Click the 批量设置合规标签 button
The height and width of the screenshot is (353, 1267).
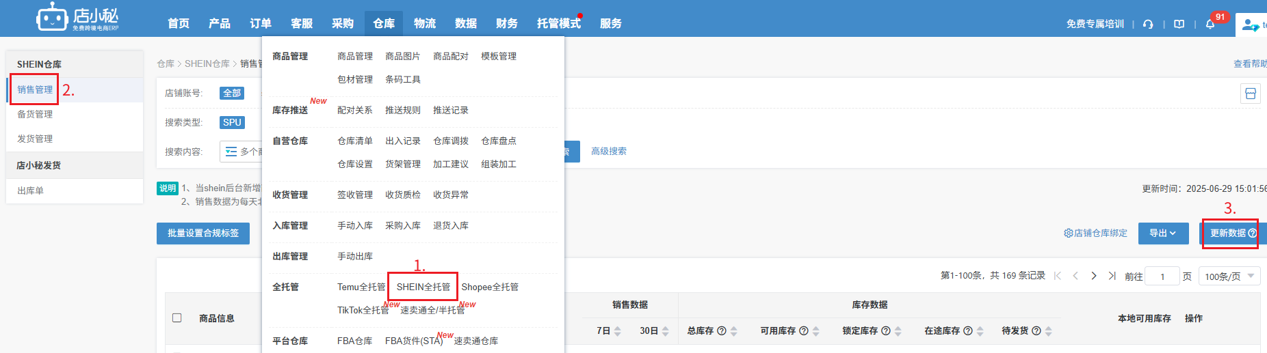click(x=203, y=233)
